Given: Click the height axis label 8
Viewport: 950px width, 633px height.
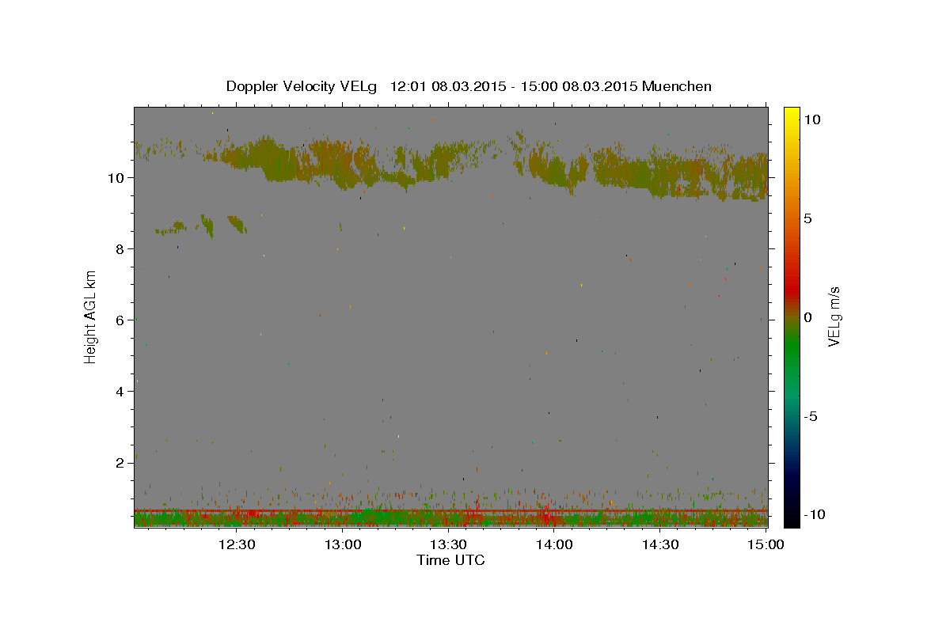Looking at the screenshot, I should click(121, 248).
